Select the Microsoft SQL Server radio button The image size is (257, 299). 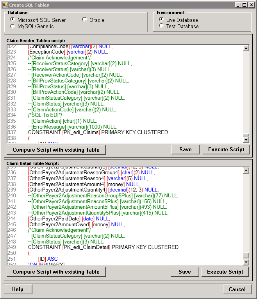click(x=12, y=20)
